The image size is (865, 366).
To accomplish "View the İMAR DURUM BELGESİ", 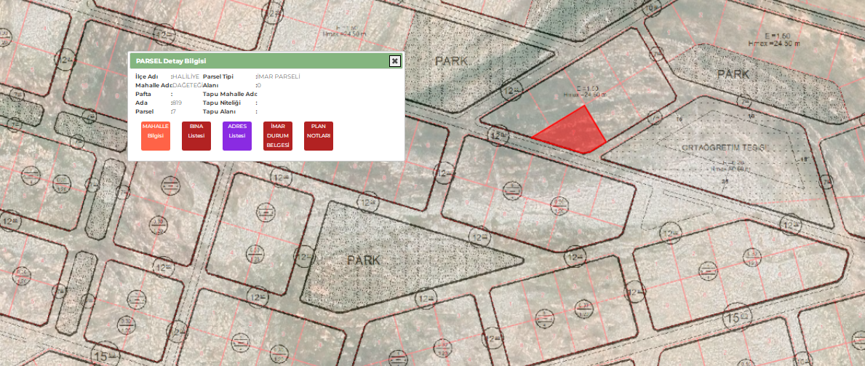I will click(x=278, y=135).
